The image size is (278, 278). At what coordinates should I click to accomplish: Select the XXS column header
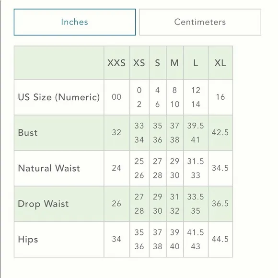coord(116,63)
